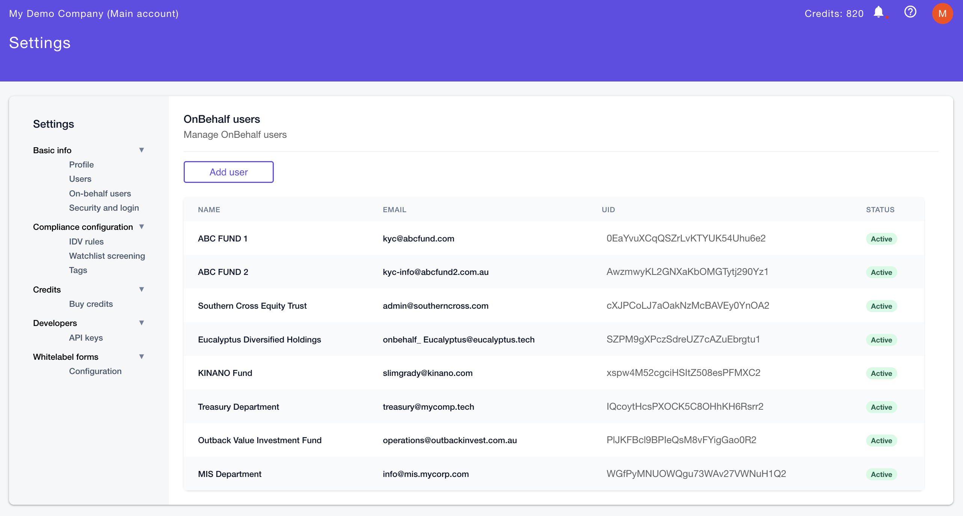This screenshot has height=516, width=963.
Task: Click Active status badge for ABC FUND 1
Action: 881,239
